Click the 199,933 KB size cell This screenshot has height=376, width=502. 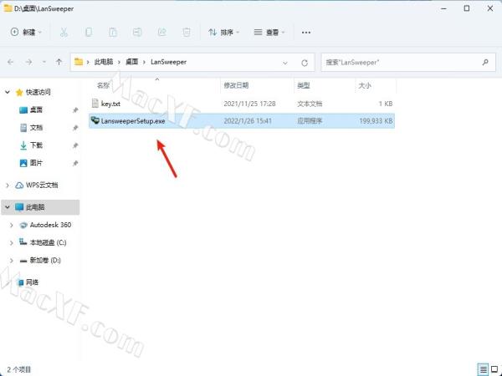point(376,121)
